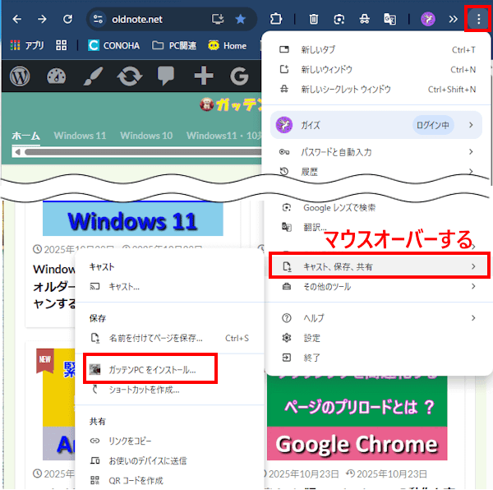Open site information icon in address bar

point(98,20)
